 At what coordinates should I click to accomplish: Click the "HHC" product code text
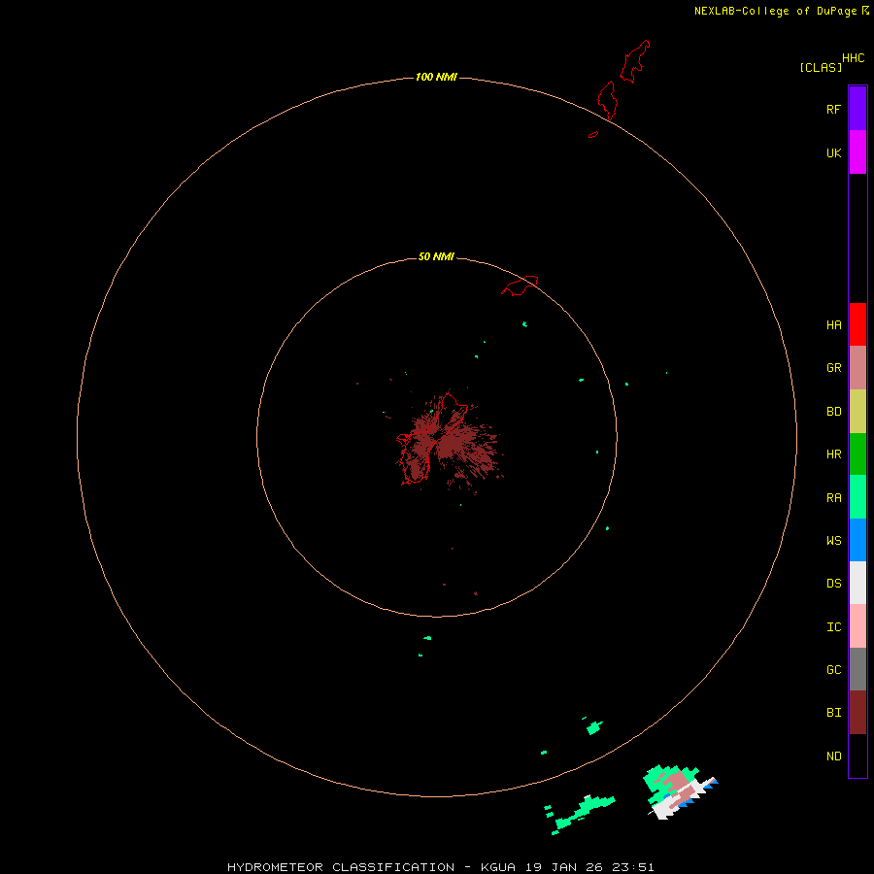pos(853,58)
